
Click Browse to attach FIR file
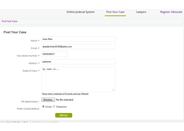[48, 100]
